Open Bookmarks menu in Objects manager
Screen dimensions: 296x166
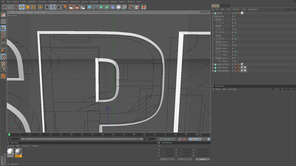pyautogui.click(x=253, y=10)
